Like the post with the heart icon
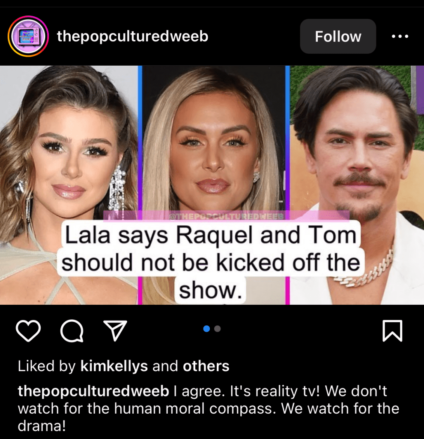 (28, 331)
